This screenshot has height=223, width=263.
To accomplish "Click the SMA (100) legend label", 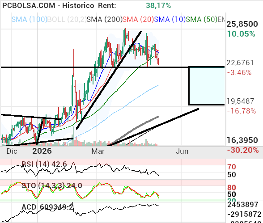I will pyautogui.click(x=30, y=19).
